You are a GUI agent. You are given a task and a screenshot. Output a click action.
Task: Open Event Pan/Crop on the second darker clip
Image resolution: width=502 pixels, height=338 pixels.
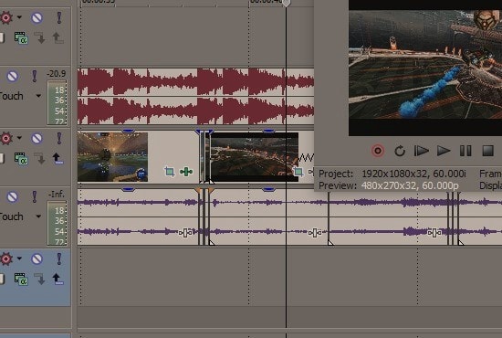(298, 172)
